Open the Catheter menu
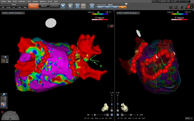This screenshot has width=194, height=121. tap(22, 1)
